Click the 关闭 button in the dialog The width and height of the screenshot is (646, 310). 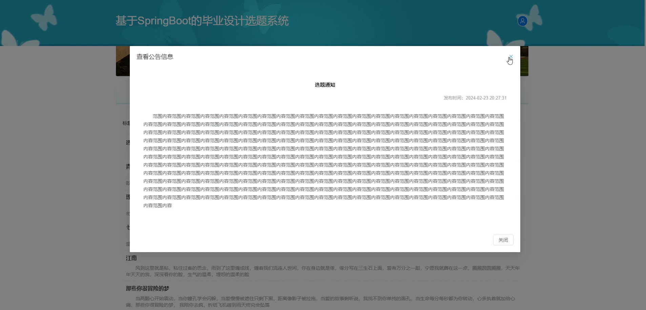click(503, 240)
